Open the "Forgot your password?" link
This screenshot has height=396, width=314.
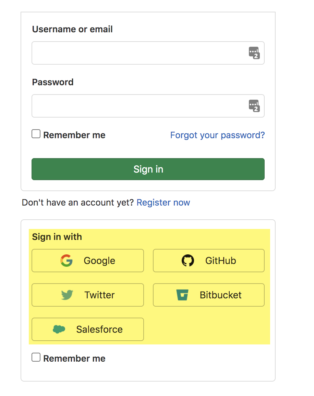[x=217, y=135]
